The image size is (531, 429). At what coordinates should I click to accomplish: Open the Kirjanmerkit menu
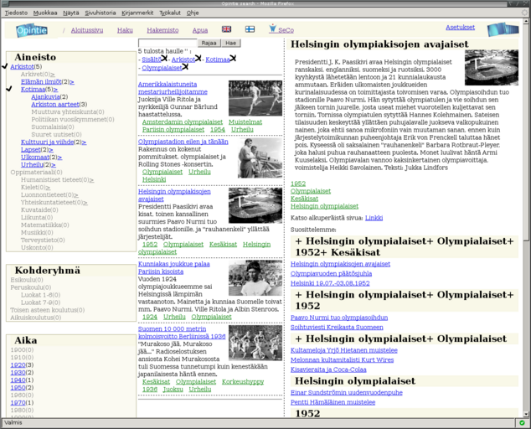137,13
